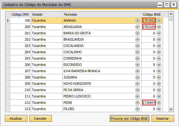Image resolution: width=179 pixels, height=126 pixels.
Task: Open the choose-from-list icon next to IBGE 1701002
Action: pos(159,20)
